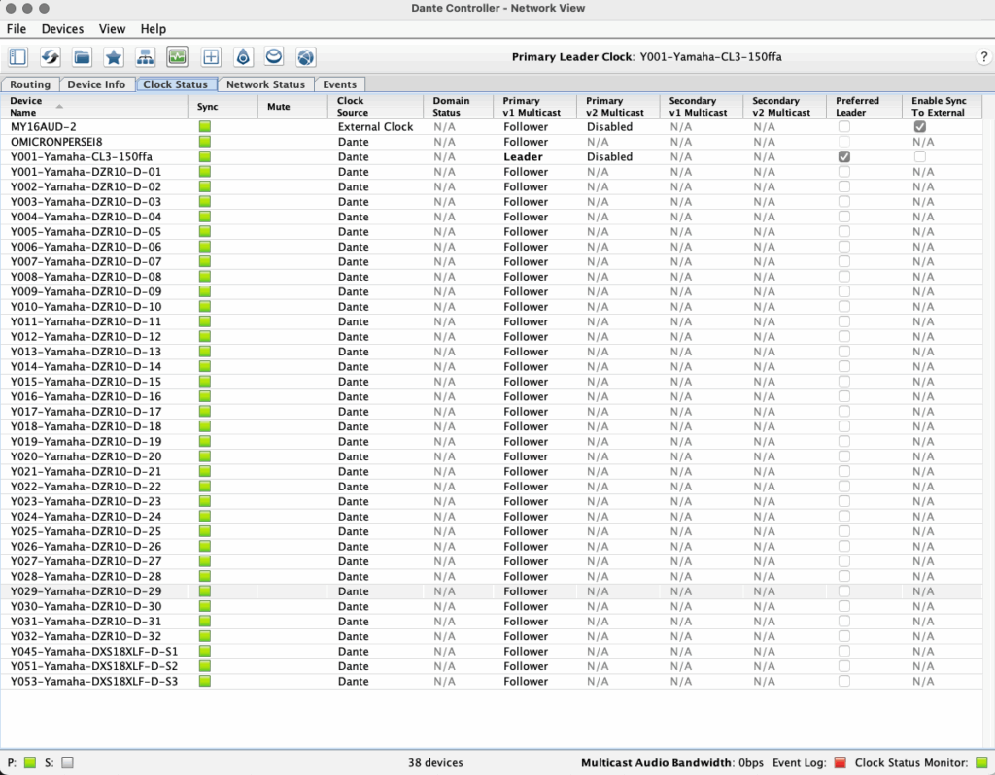Select device row MY16AUD-2

(491, 127)
